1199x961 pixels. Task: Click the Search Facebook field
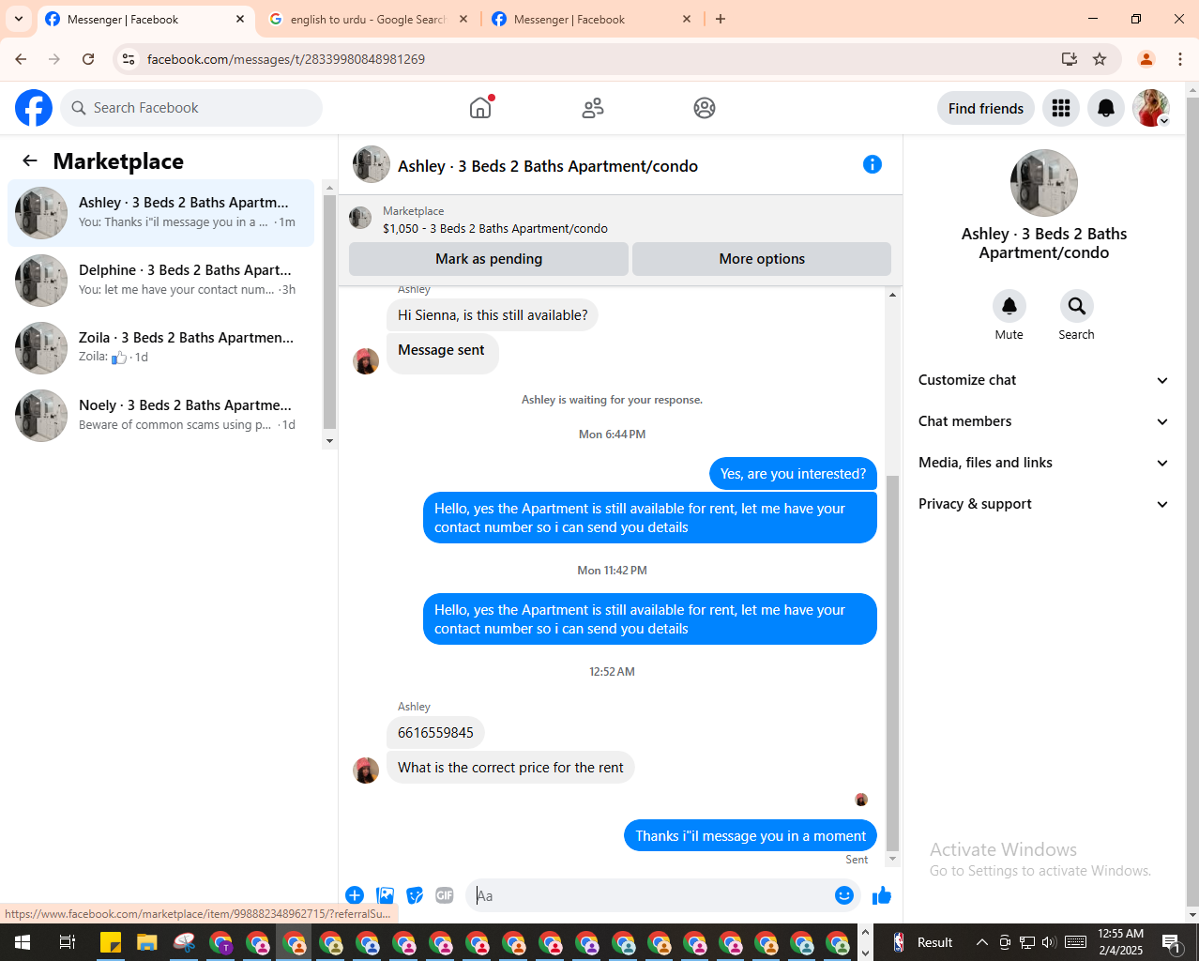pos(191,108)
